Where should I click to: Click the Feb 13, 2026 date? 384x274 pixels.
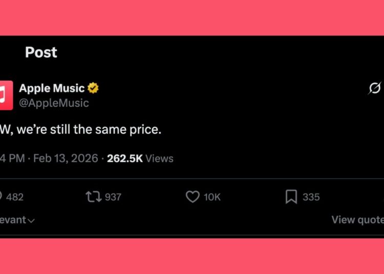[x=66, y=158]
